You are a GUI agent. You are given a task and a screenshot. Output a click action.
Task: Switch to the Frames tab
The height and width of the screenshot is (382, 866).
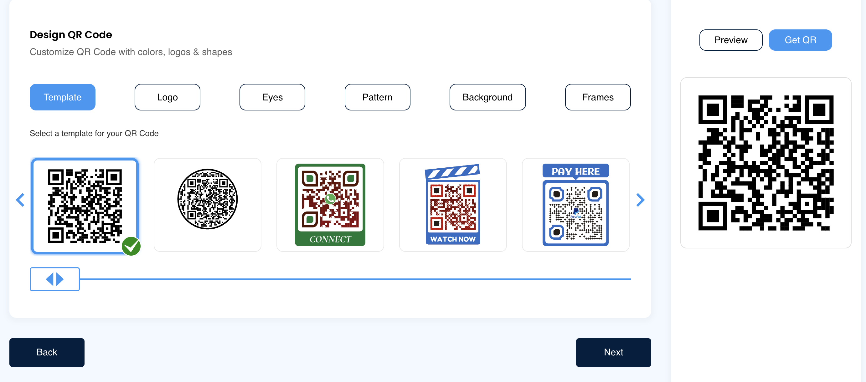(597, 97)
